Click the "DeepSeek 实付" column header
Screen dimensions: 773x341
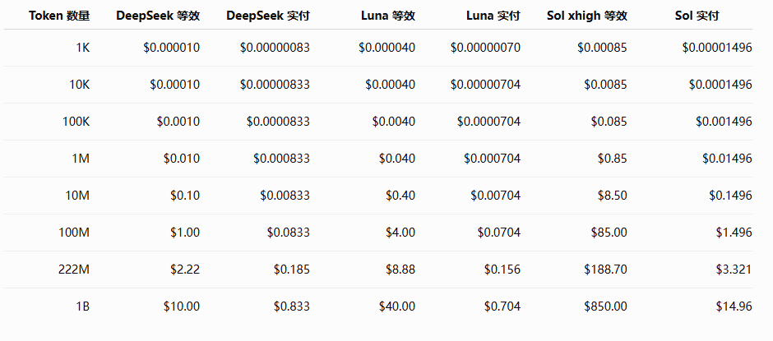[268, 16]
